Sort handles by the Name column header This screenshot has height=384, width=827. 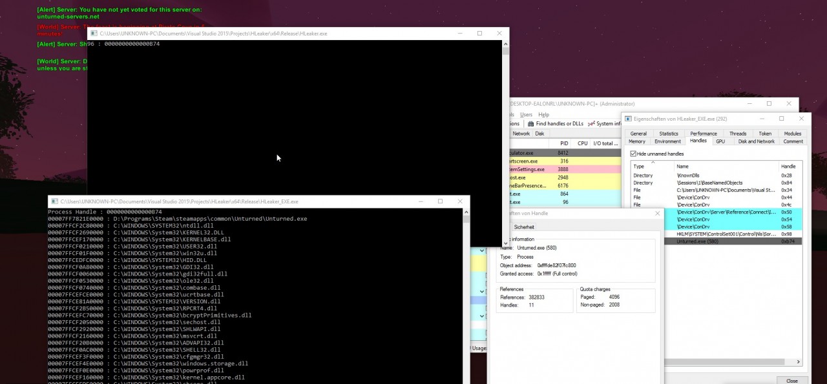pyautogui.click(x=726, y=166)
